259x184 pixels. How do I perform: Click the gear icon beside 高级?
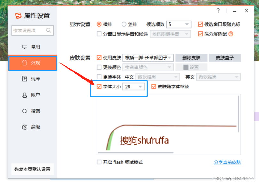(25, 127)
